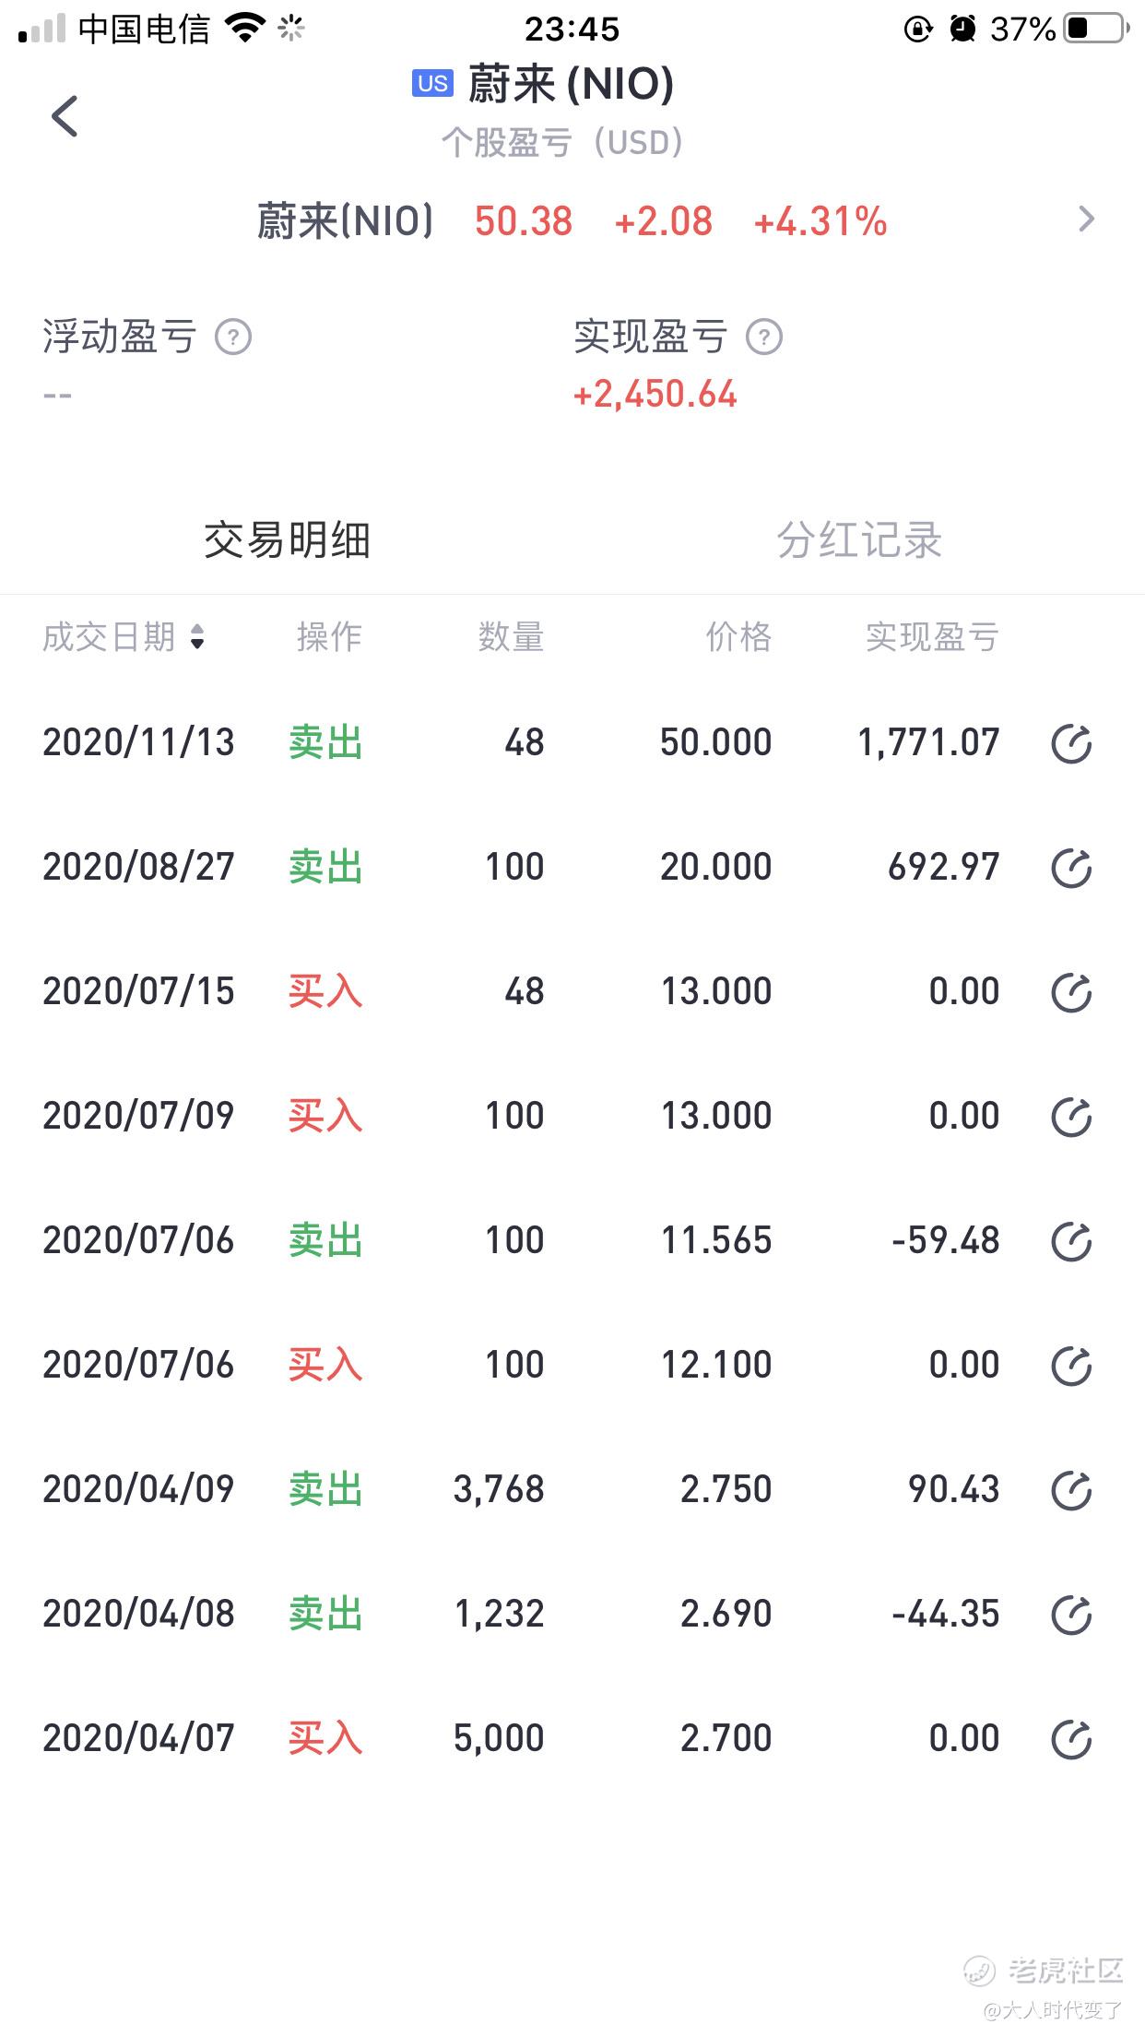Image resolution: width=1145 pixels, height=2036 pixels.
Task: Tap price 2.690
Action: [726, 1614]
